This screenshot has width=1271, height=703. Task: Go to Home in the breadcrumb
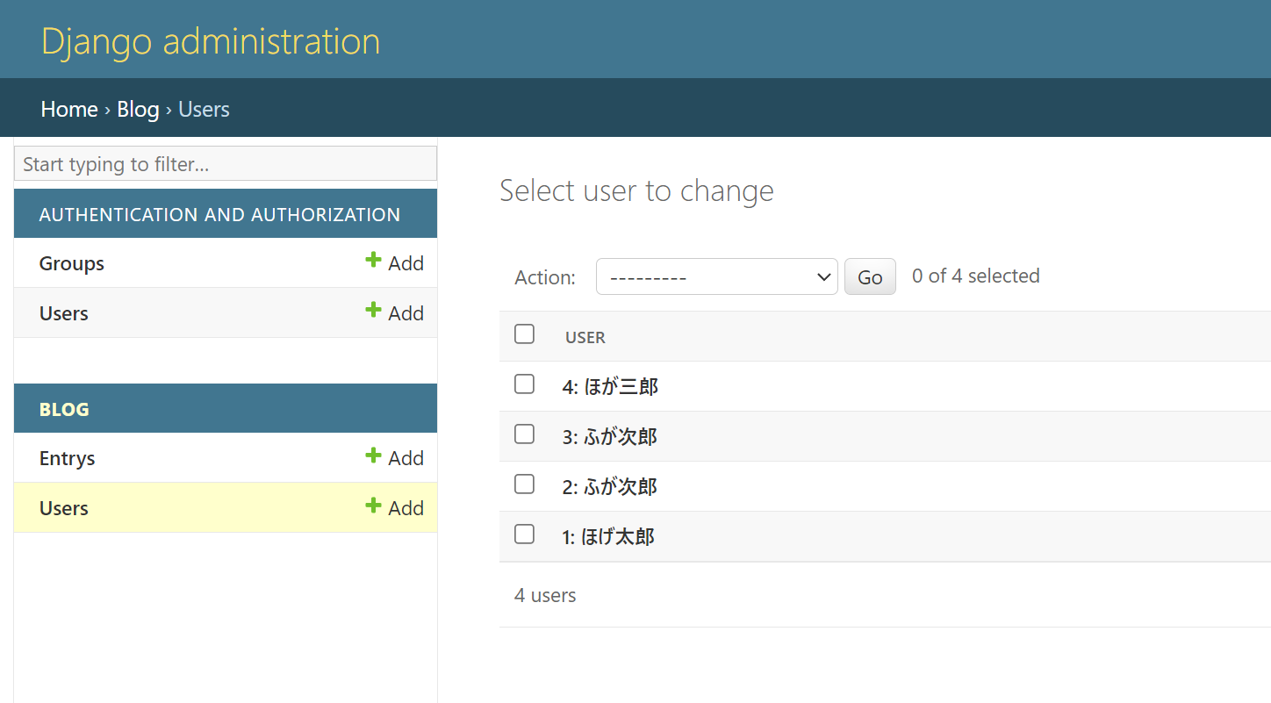click(x=69, y=109)
